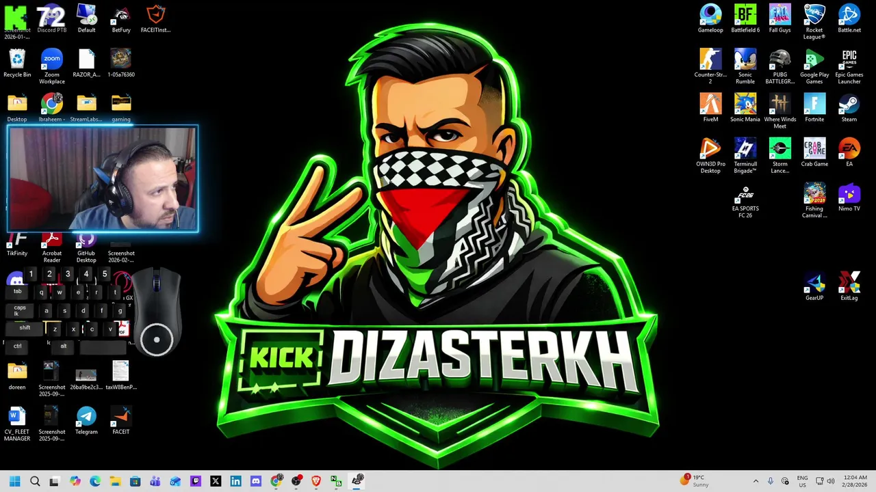
Task: Select the FiveM shortcut
Action: (x=710, y=108)
